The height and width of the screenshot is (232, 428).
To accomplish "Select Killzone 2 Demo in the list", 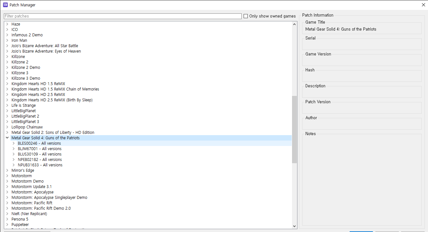I will [x=26, y=68].
